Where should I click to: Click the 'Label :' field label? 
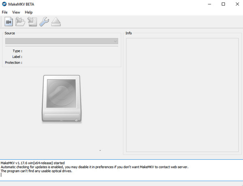[17, 57]
